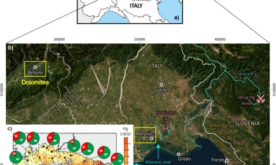Click the pie chart showing 37 and 63

click(33, 138)
